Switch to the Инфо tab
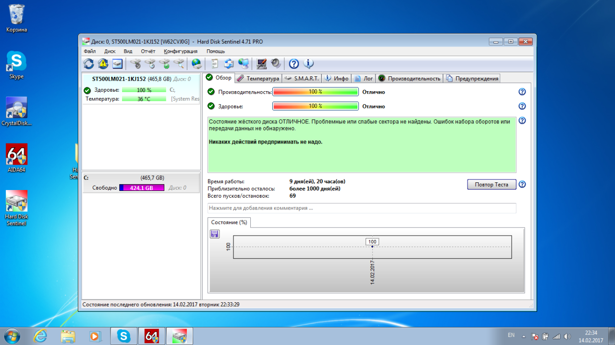Screen dimensions: 615x345 [x=336, y=78]
